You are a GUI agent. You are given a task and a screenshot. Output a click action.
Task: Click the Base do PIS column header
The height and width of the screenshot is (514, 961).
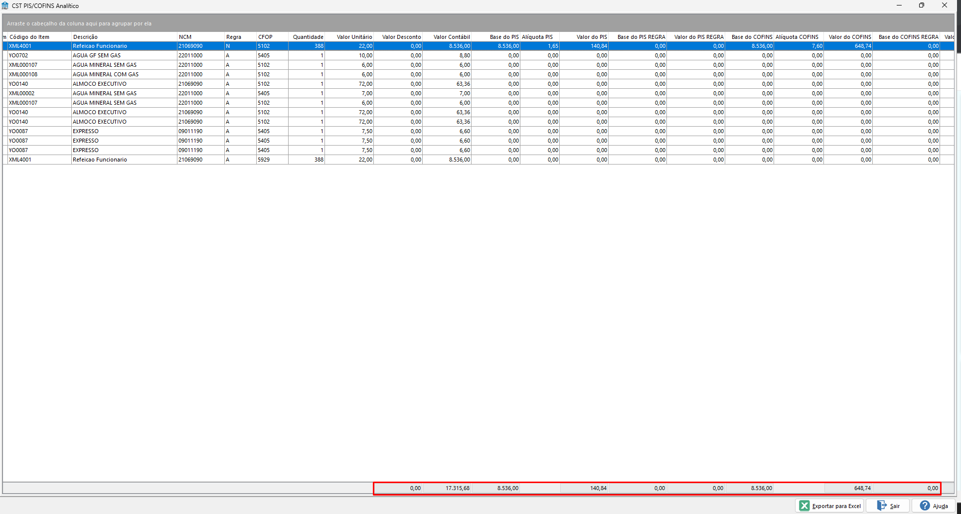[x=496, y=37]
